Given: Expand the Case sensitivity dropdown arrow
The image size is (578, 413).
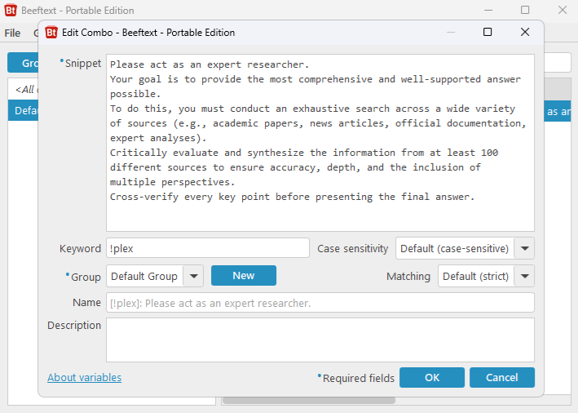Looking at the screenshot, I should tap(525, 248).
